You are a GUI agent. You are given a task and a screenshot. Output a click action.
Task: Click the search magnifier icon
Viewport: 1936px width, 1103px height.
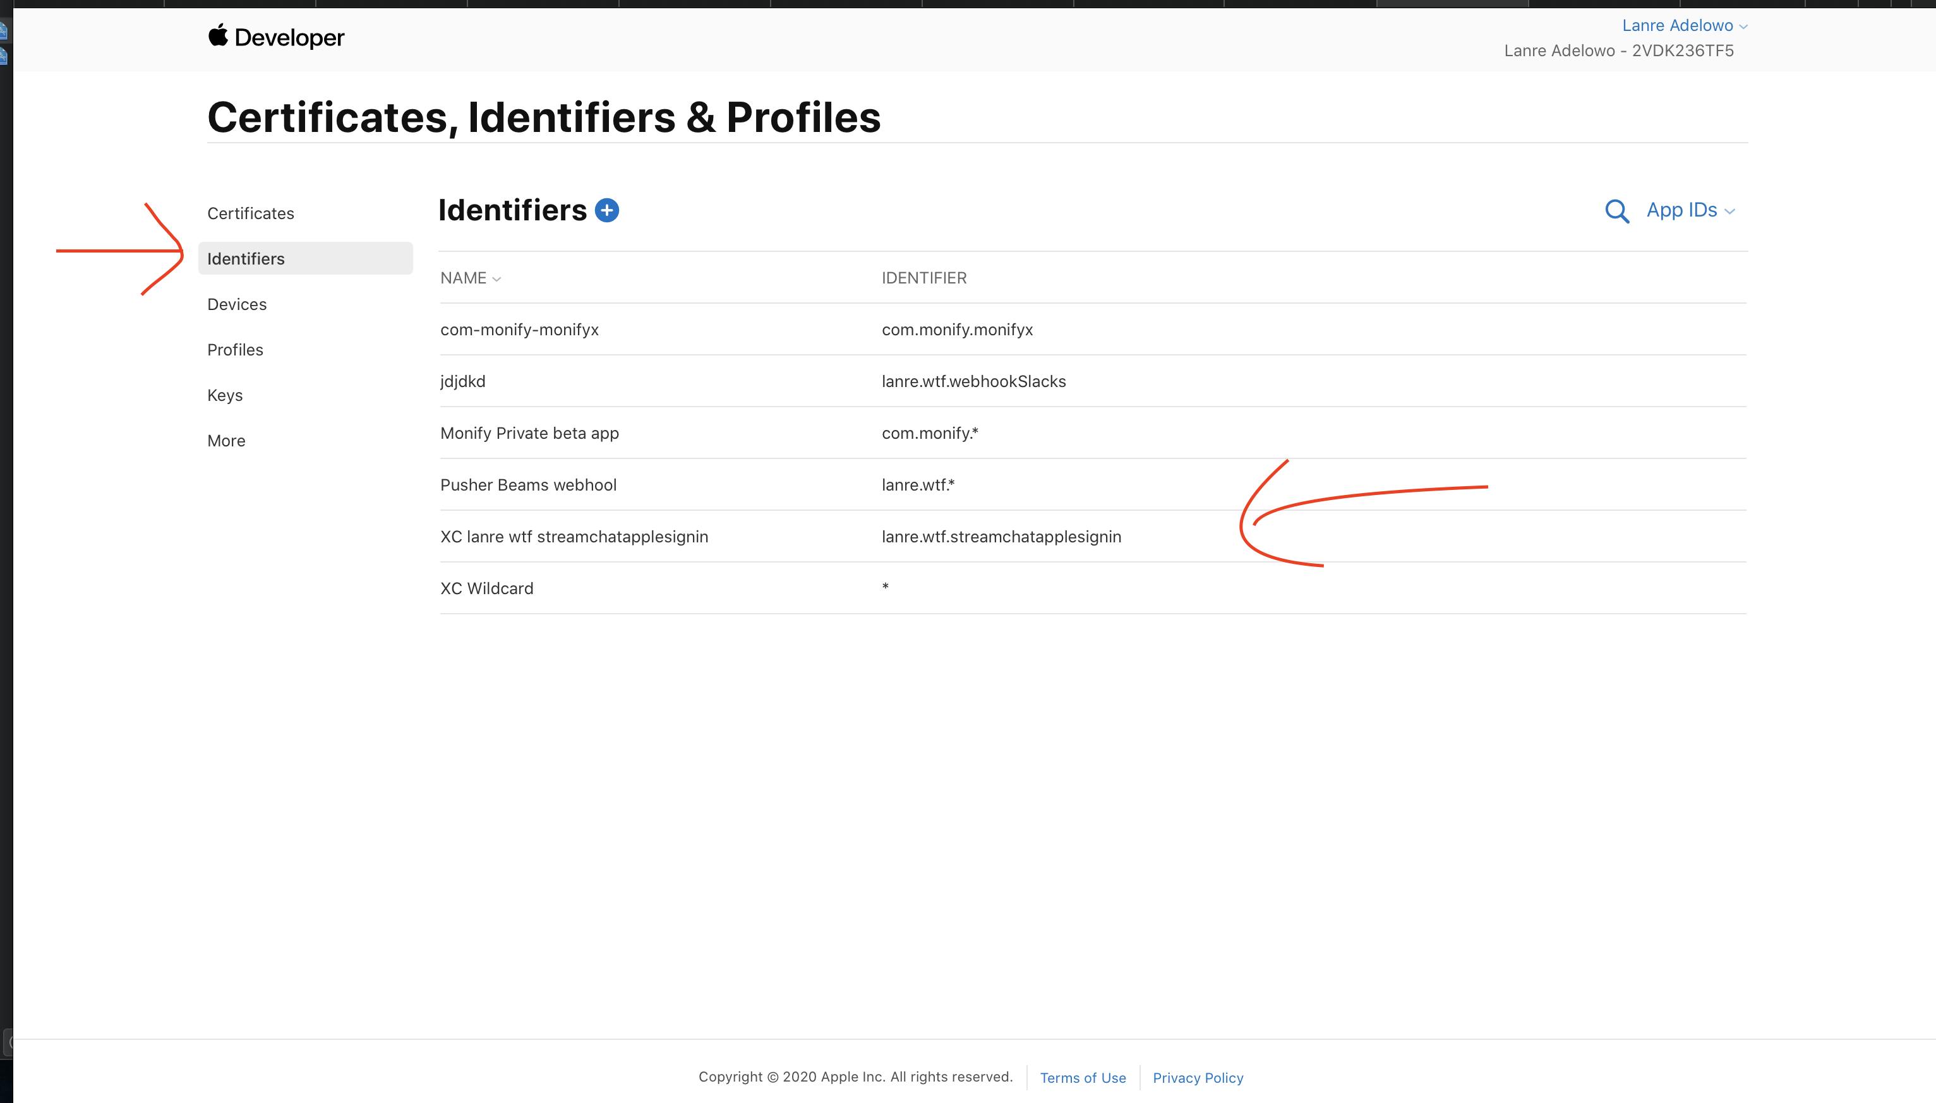(1617, 210)
